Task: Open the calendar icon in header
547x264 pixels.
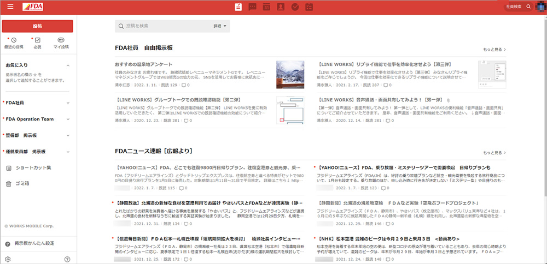Action: pos(266,7)
